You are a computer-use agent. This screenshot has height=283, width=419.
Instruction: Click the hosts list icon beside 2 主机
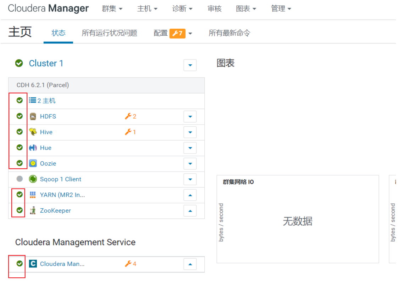tap(33, 100)
